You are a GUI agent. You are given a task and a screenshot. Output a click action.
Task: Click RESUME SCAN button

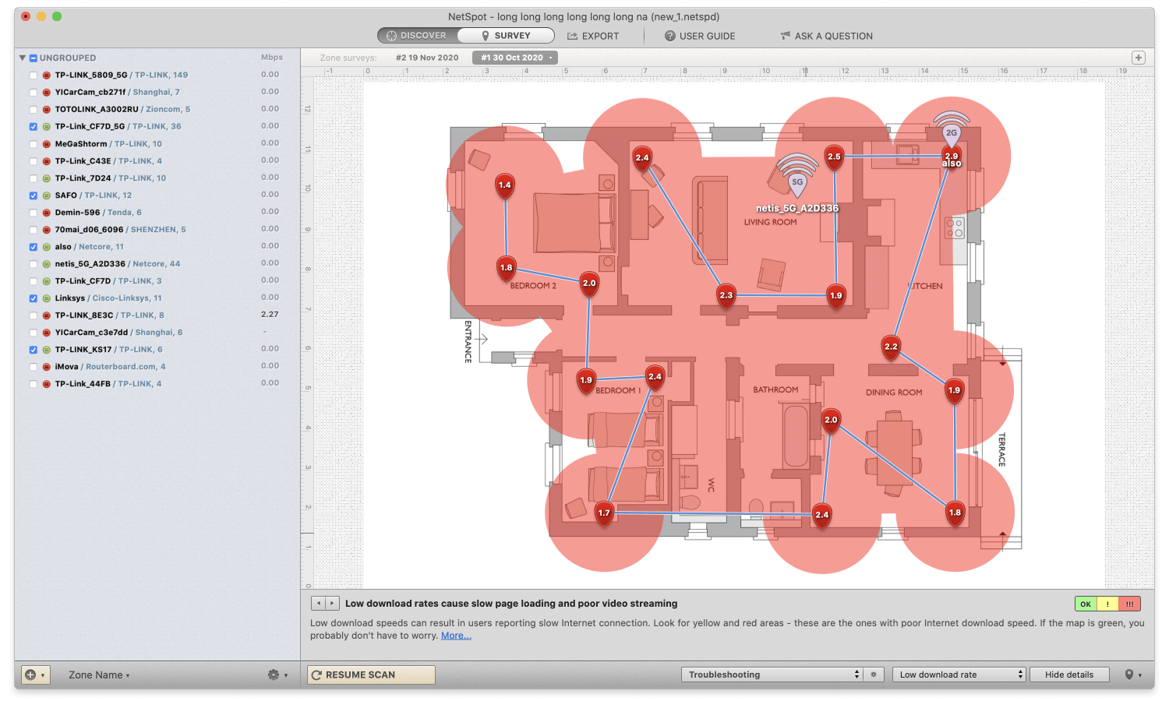pyautogui.click(x=371, y=675)
